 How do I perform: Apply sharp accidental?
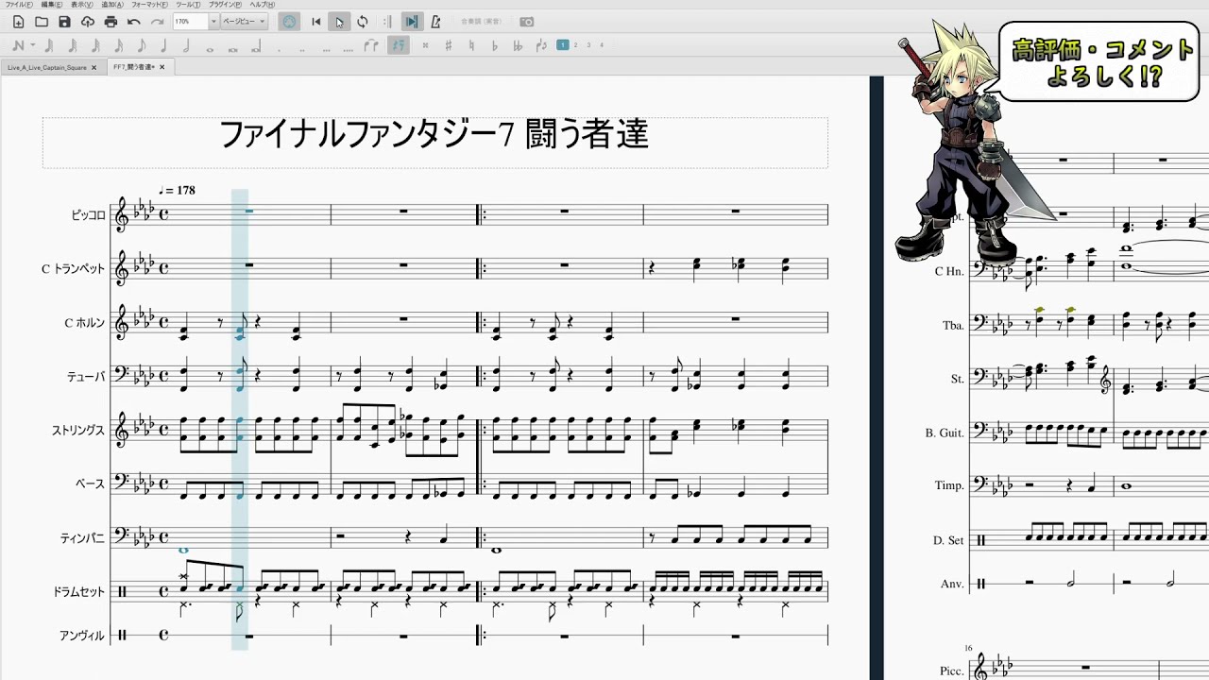[x=449, y=45]
